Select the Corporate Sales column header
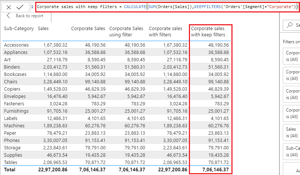The height and width of the screenshot is (175, 300). pos(88,29)
